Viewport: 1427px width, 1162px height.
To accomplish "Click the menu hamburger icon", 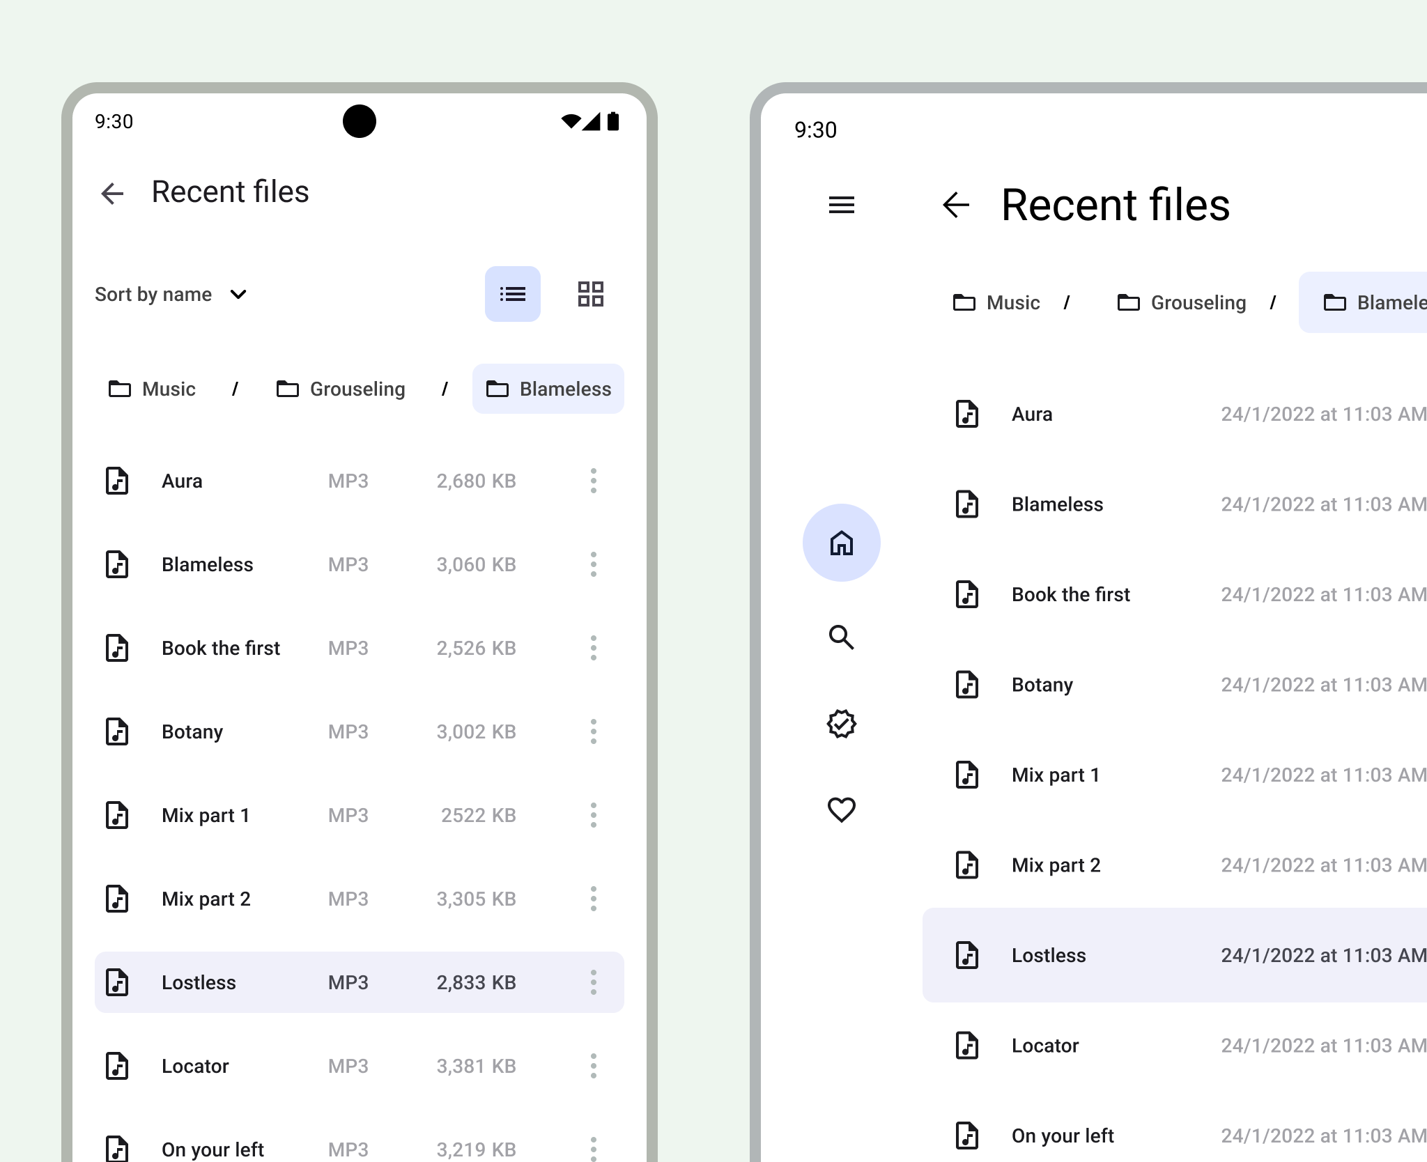I will pyautogui.click(x=842, y=205).
